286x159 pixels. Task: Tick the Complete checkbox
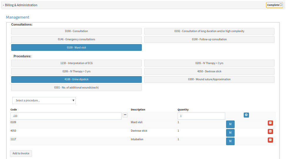pos(281,5)
